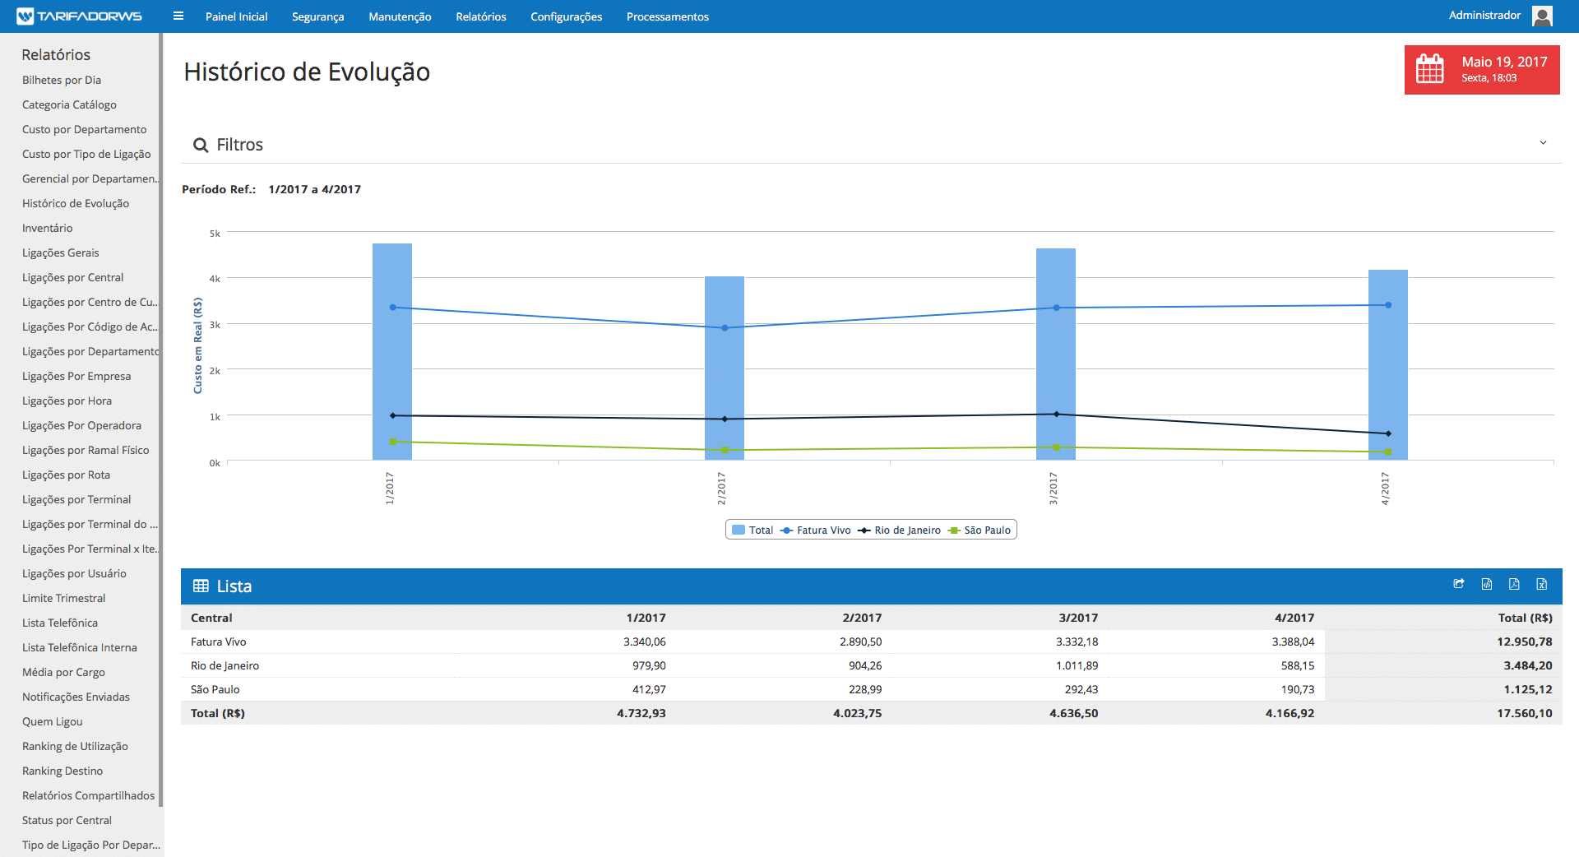1579x857 pixels.
Task: Export the list to an Excel file
Action: click(x=1541, y=584)
